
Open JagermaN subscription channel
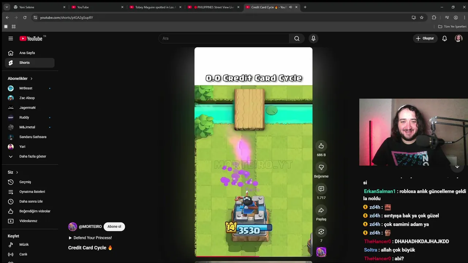point(30,108)
